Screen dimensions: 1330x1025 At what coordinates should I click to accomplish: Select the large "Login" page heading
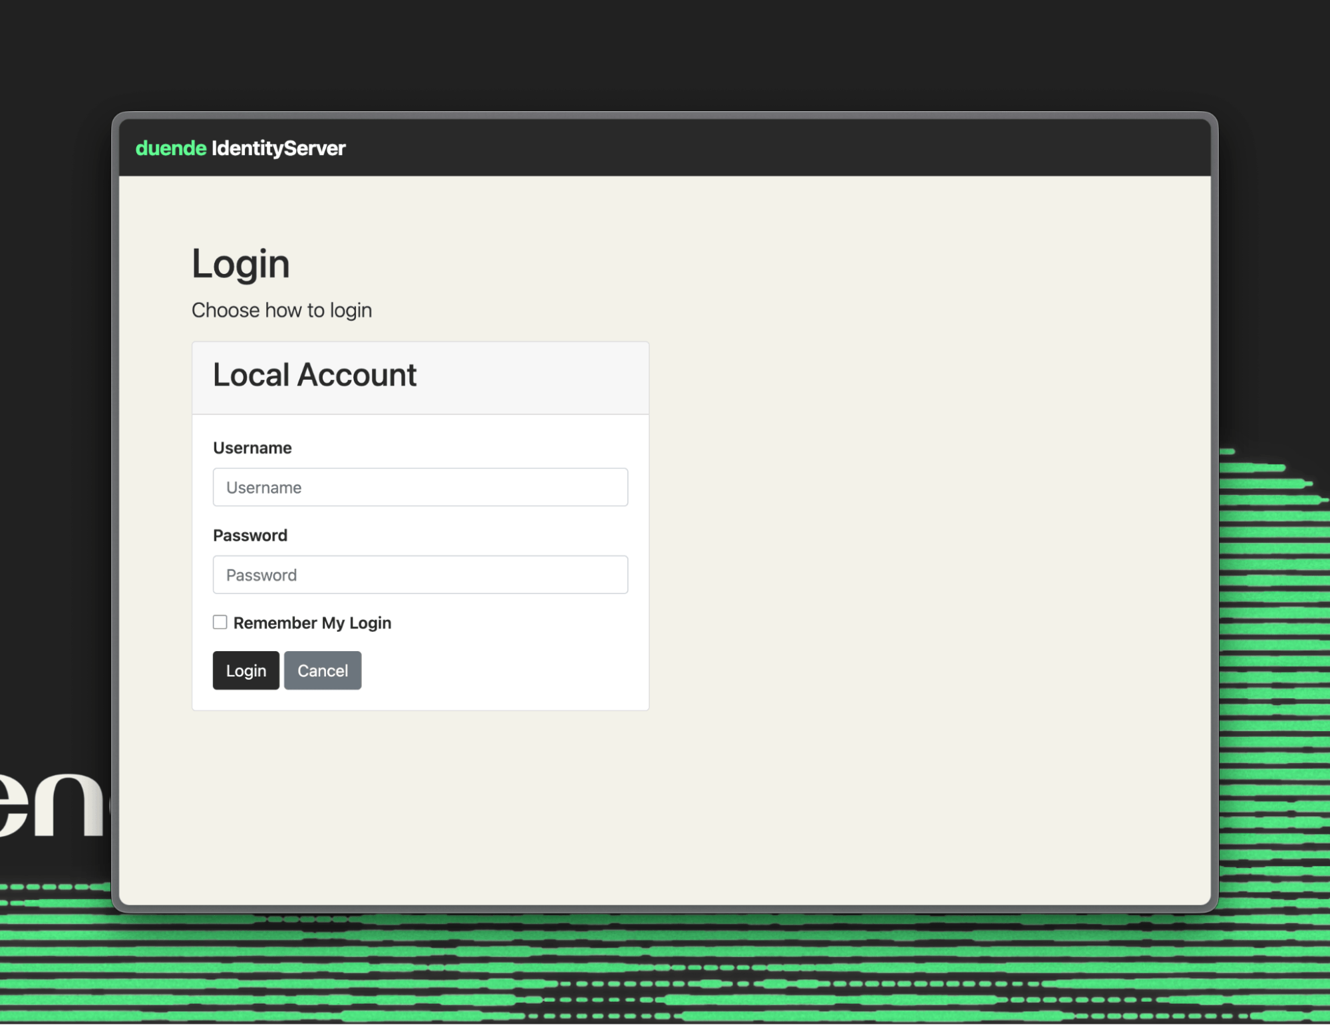241,264
